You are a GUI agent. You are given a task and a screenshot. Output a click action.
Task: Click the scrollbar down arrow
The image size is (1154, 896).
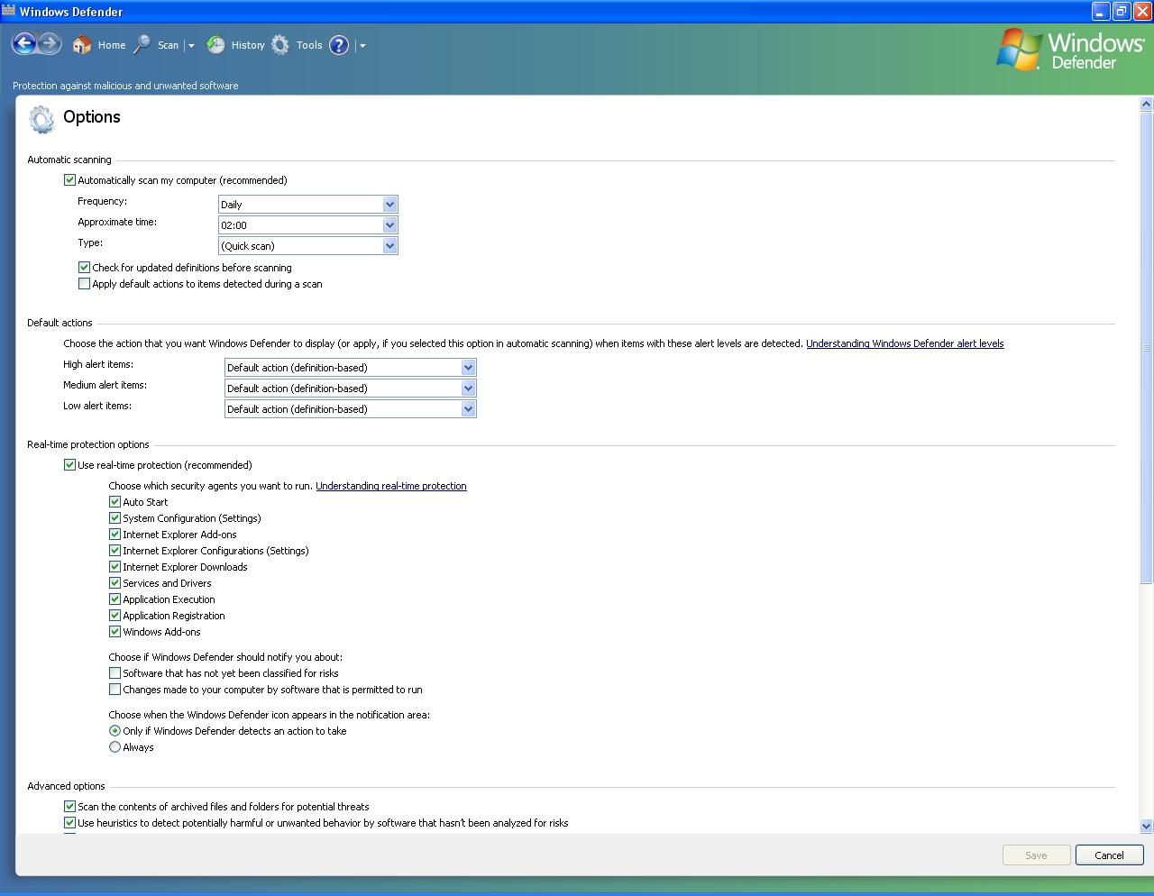(1146, 826)
